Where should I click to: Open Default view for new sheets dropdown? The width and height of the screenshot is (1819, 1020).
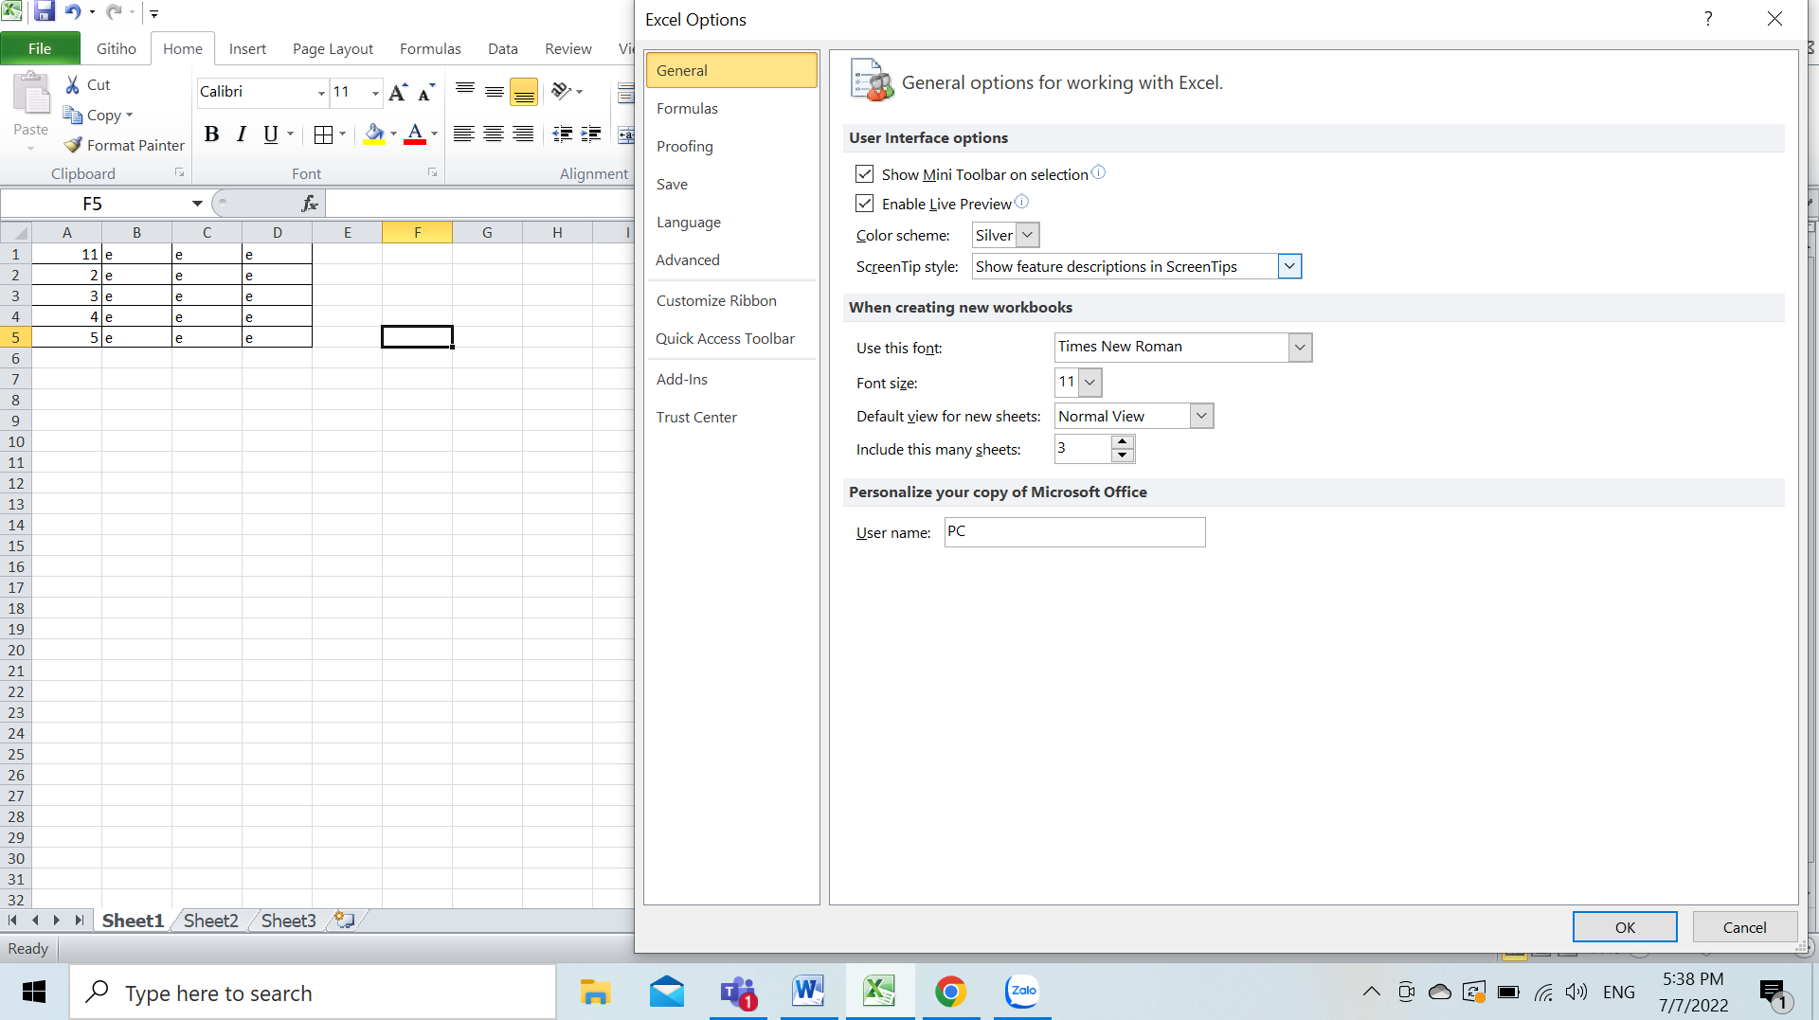(1201, 416)
